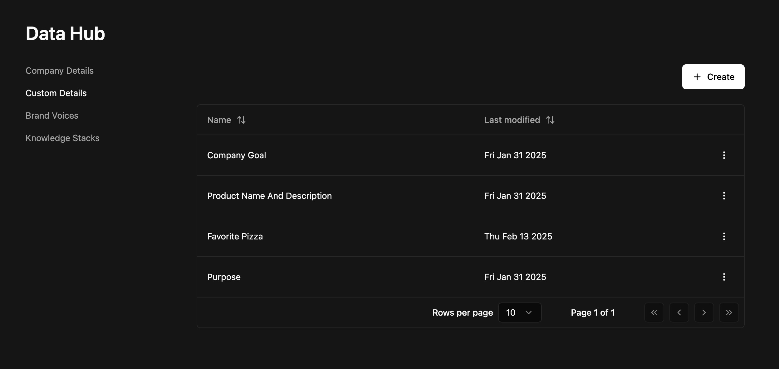Open the Company Goal row's three-dot menu
779x369 pixels.
(724, 155)
